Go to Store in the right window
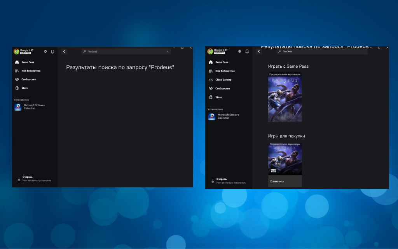 pos(218,97)
